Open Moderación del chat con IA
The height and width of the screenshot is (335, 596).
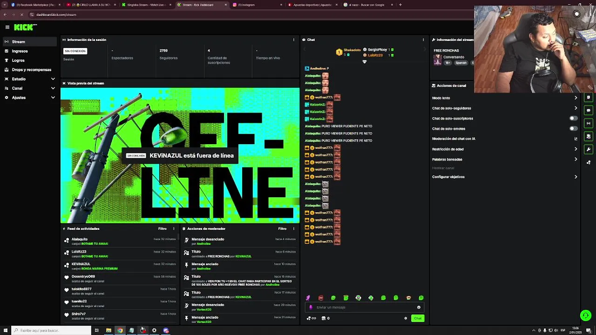pos(505,139)
